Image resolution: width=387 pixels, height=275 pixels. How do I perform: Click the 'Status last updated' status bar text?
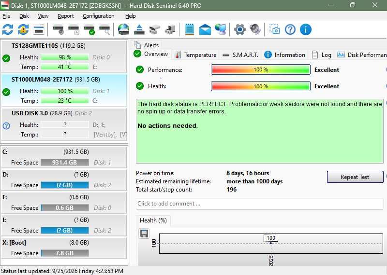click(x=62, y=271)
